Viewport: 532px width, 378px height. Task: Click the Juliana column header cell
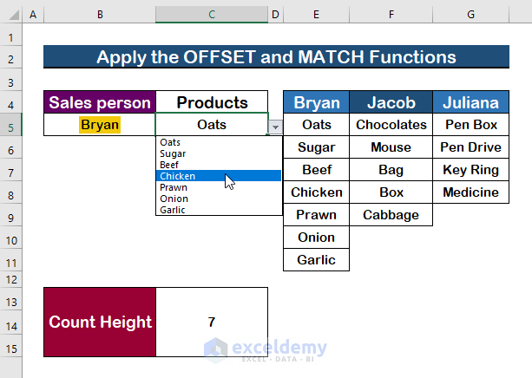point(470,102)
